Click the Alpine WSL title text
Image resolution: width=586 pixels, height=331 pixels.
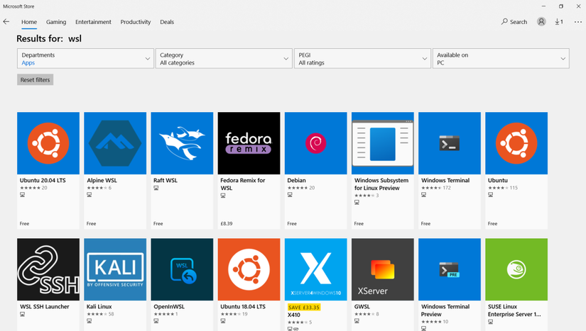tap(102, 181)
